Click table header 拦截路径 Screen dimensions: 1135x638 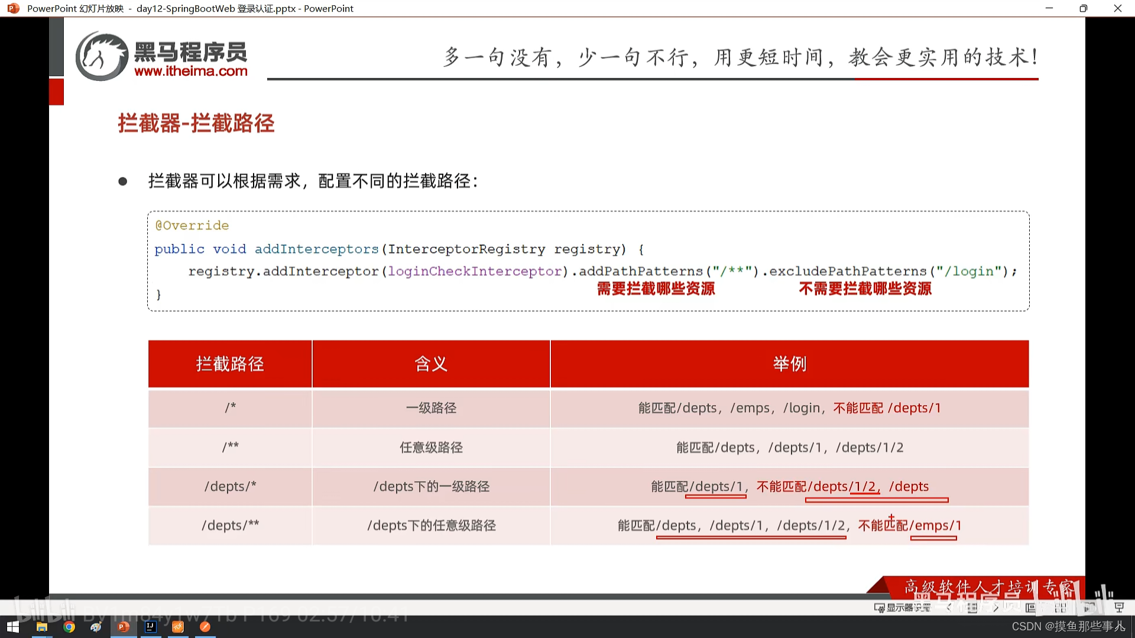tap(230, 364)
